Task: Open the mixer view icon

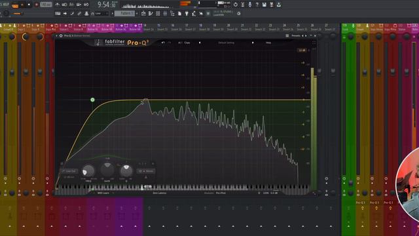Action: 165,13
